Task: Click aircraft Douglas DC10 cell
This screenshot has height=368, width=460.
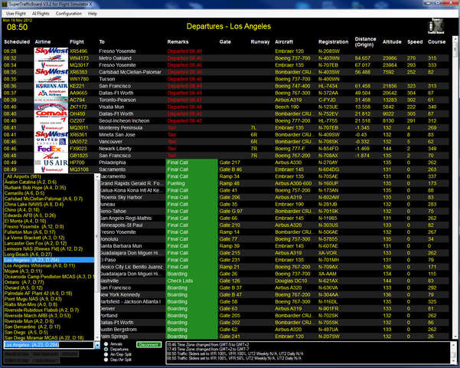Action: click(x=290, y=281)
